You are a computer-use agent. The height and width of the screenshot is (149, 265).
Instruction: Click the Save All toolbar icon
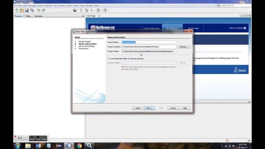(x=32, y=10)
